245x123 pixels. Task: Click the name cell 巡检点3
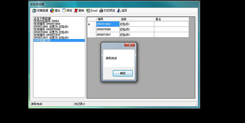point(137,35)
